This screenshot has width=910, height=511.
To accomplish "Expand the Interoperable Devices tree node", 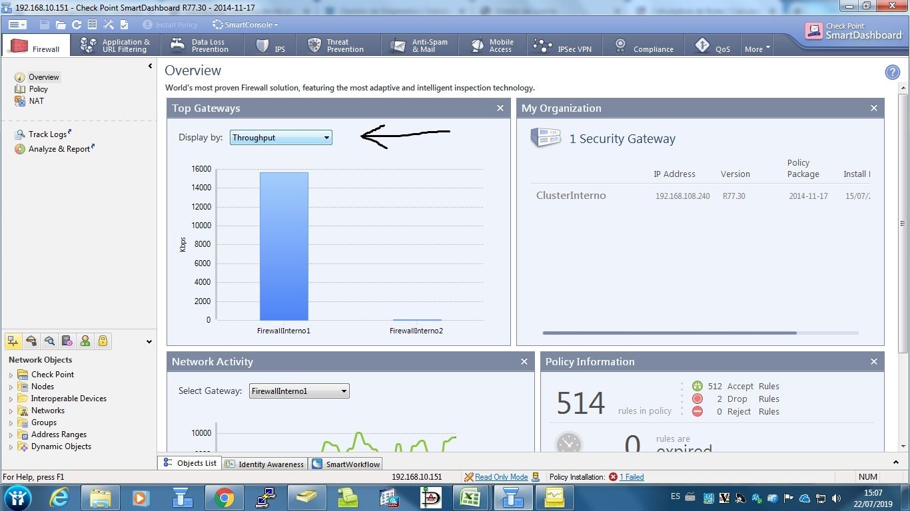I will (x=11, y=399).
